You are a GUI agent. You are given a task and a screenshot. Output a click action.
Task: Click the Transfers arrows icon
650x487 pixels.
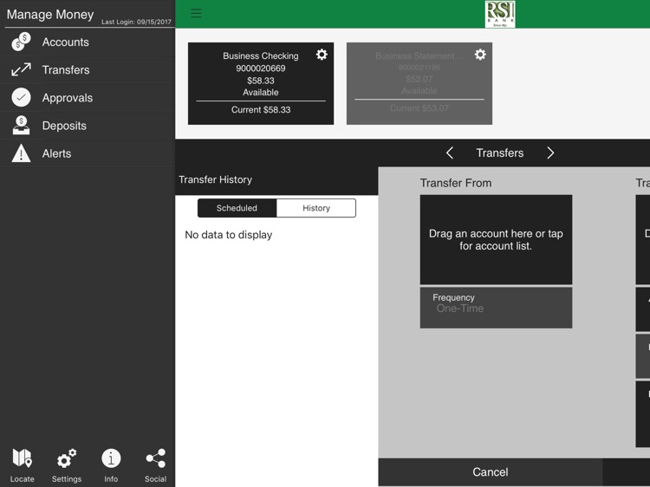pos(21,69)
